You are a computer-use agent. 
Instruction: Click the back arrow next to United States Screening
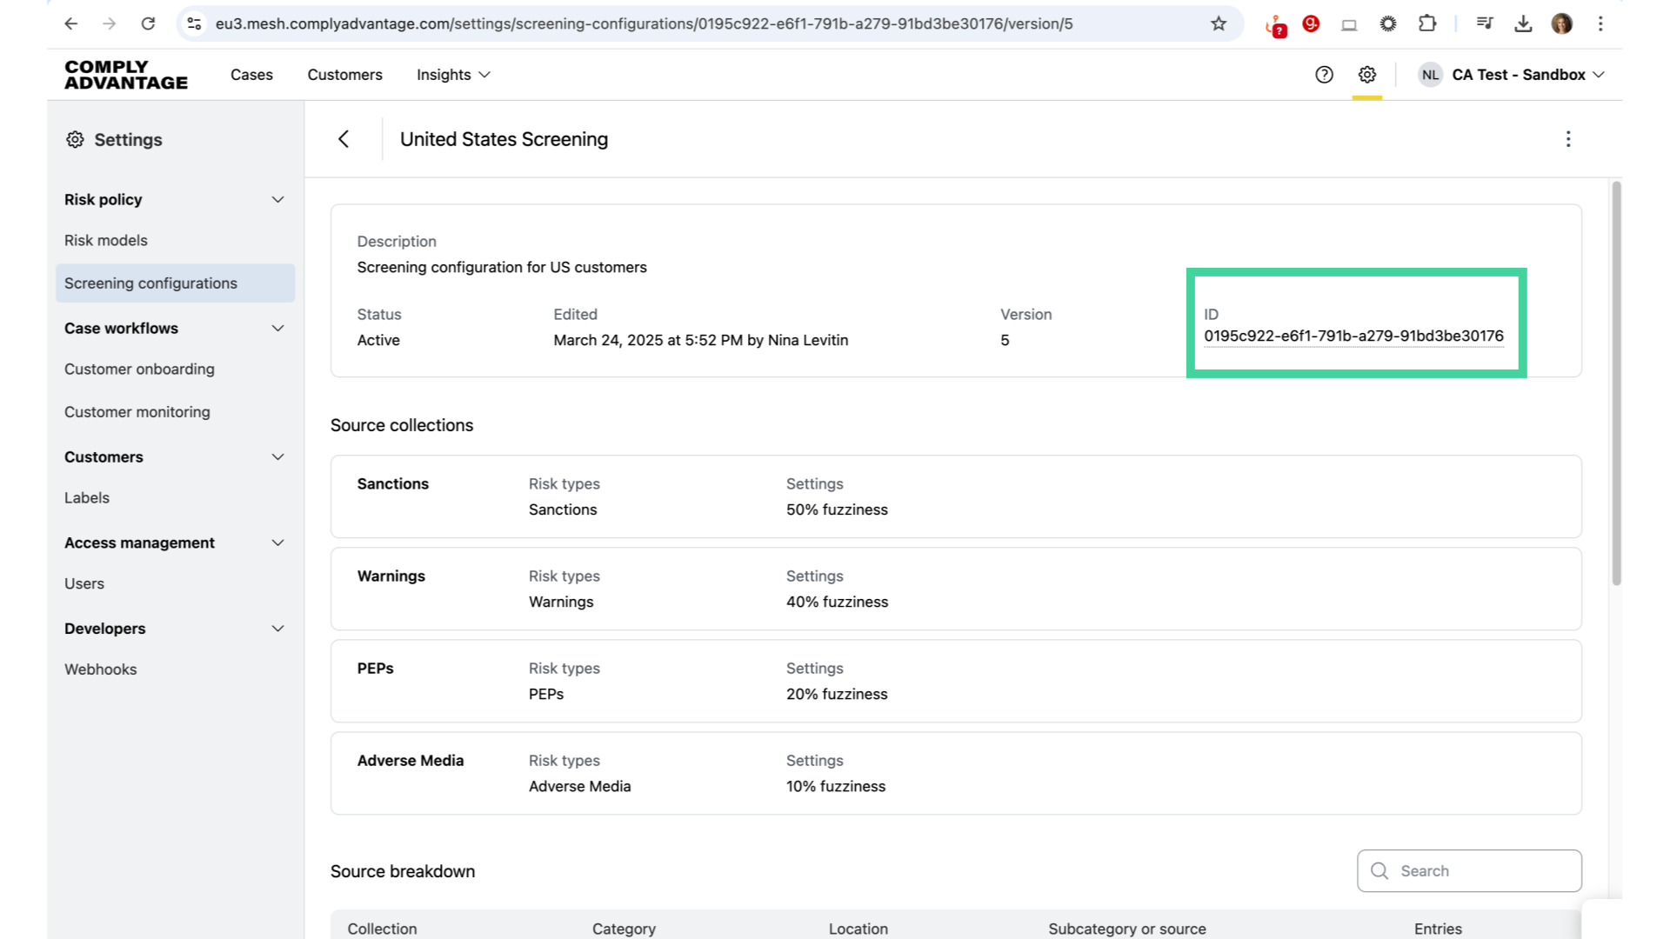tap(344, 139)
